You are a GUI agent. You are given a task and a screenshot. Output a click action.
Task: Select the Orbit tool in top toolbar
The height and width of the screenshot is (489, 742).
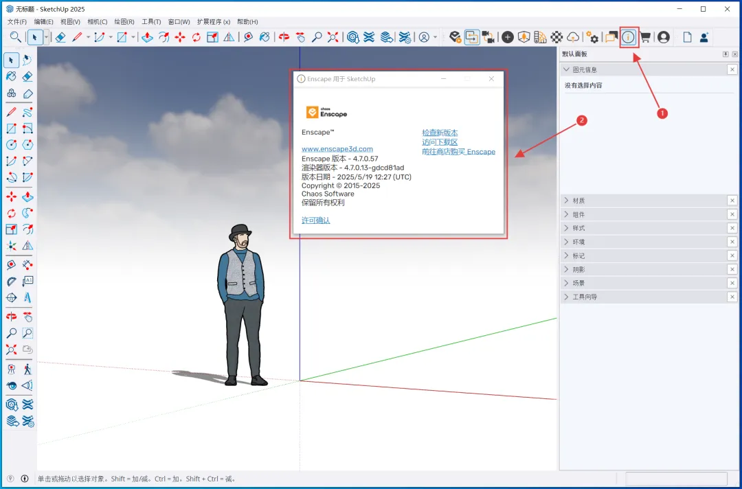284,37
